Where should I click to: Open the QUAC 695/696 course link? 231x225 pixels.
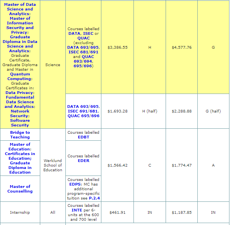83,116
